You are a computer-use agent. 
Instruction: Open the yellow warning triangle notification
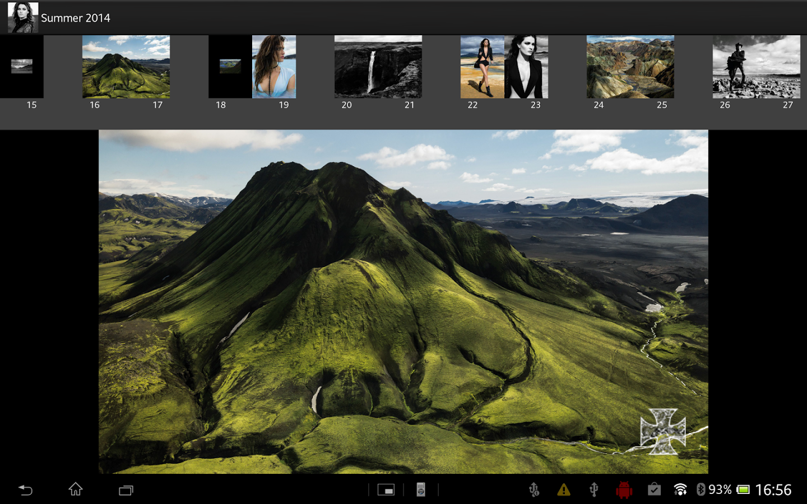564,490
